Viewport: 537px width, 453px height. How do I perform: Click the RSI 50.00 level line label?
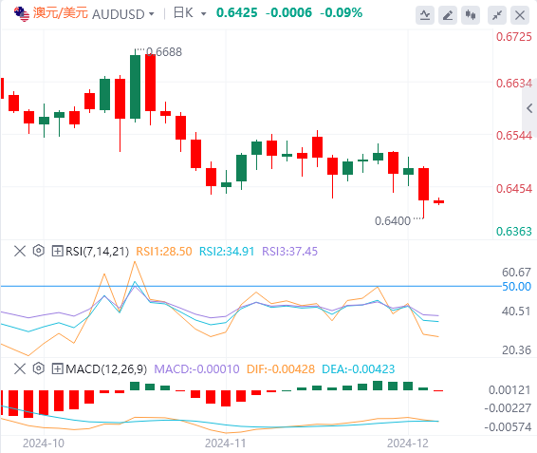point(516,287)
